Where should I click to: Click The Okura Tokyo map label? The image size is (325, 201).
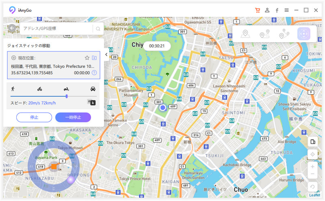tap(120, 143)
